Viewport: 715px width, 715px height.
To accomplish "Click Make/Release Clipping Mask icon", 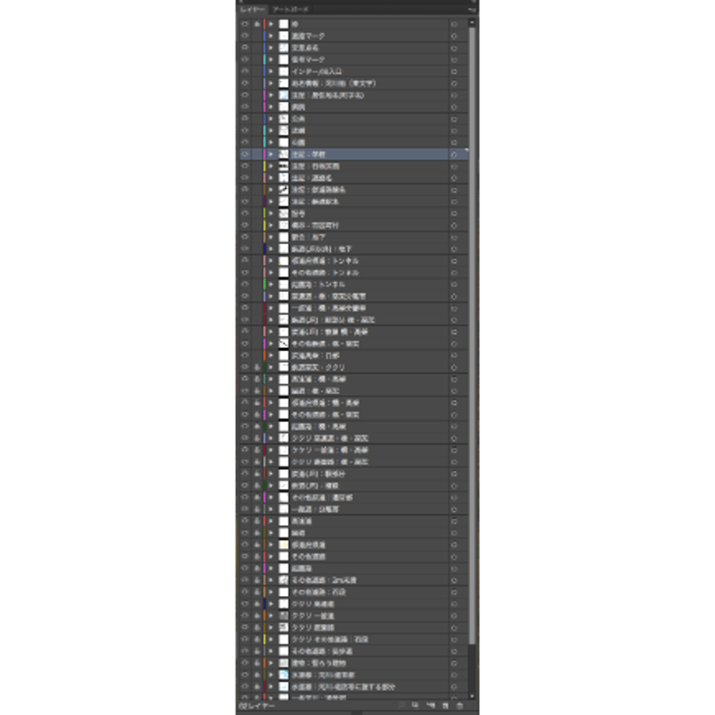I will click(416, 706).
